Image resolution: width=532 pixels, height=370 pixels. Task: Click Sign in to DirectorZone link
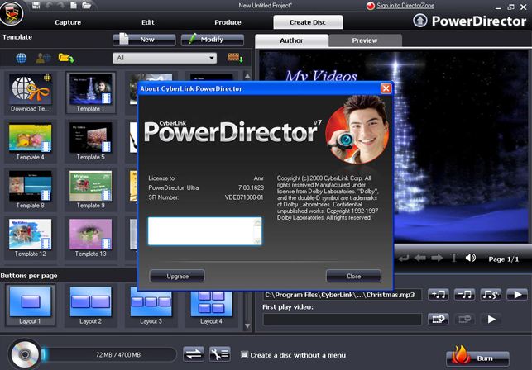tap(405, 6)
